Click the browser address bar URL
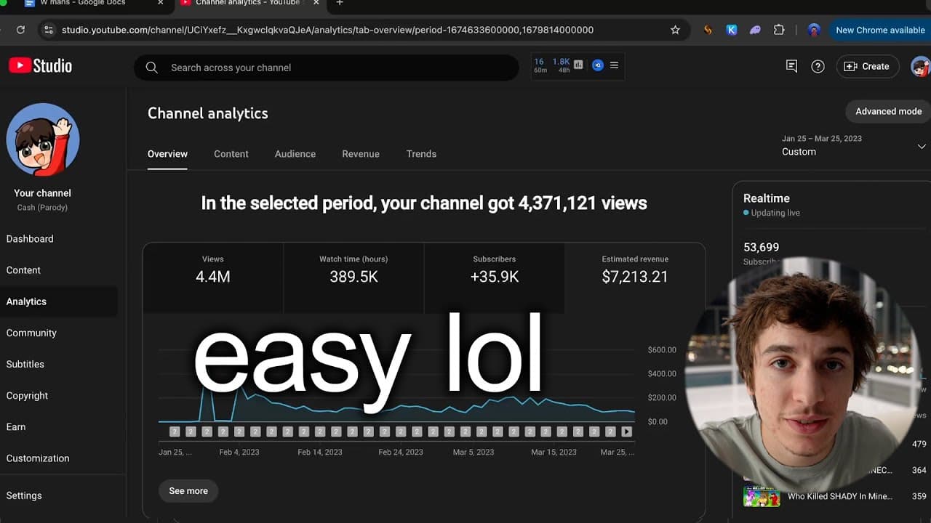931x523 pixels. (x=327, y=30)
